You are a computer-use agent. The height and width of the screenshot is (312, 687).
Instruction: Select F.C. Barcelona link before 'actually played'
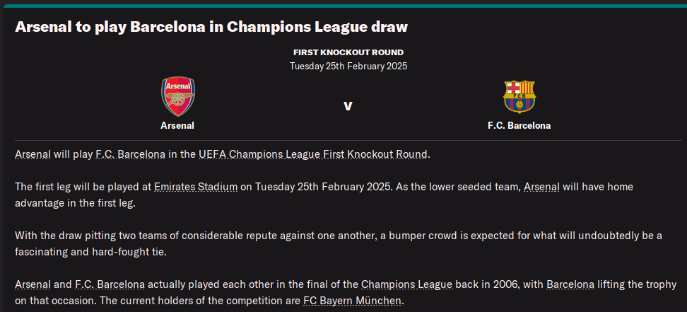110,285
